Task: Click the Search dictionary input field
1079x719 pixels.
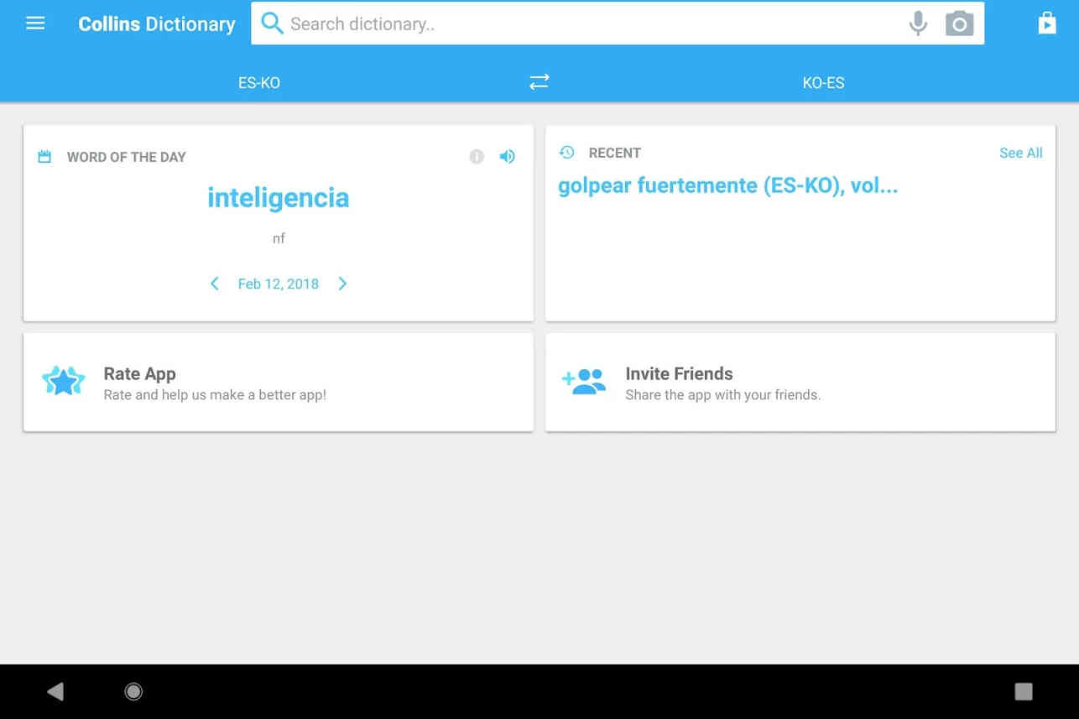Action: (x=587, y=23)
